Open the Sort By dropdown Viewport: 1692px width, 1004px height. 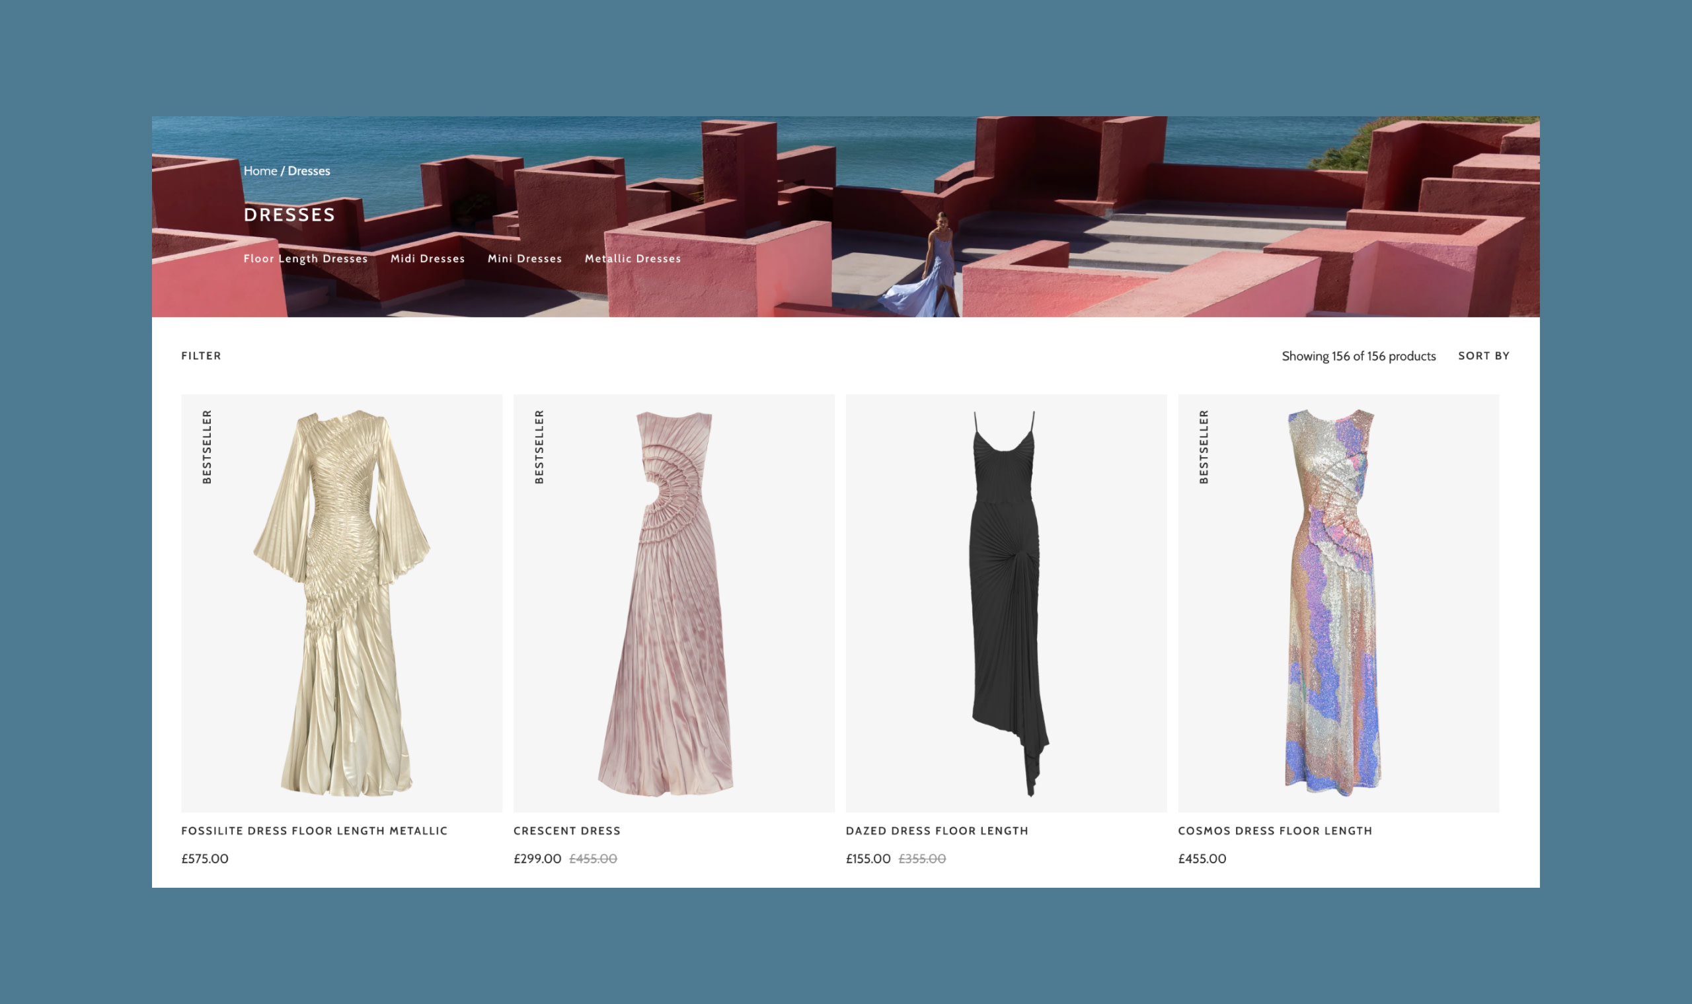coord(1483,356)
